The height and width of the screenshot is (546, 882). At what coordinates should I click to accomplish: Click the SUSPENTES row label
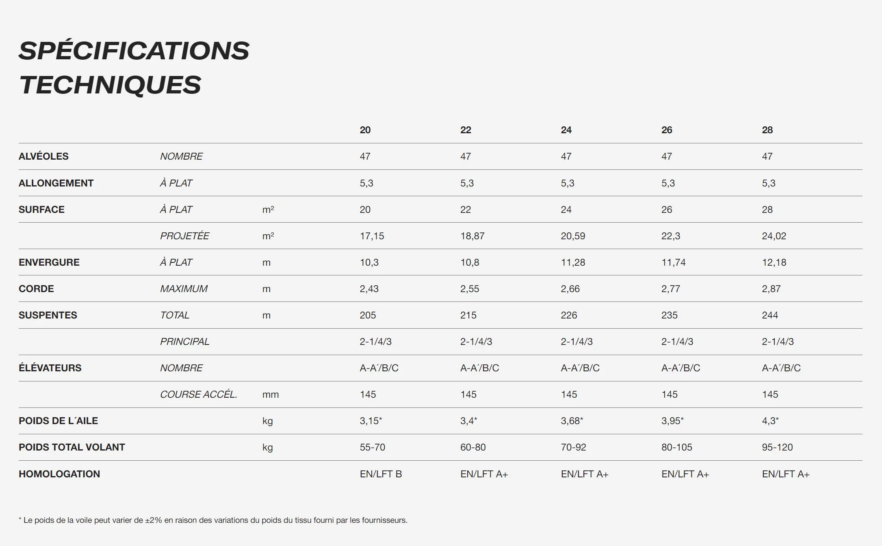point(48,315)
